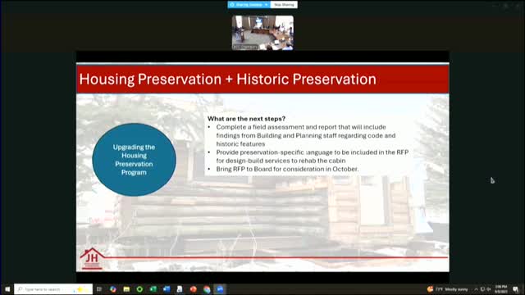Switch to Excel in the taskbar

point(153,289)
